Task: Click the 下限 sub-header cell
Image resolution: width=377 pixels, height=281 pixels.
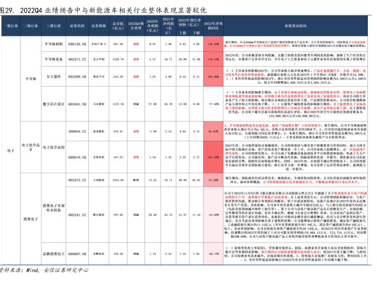Action: tap(197, 33)
